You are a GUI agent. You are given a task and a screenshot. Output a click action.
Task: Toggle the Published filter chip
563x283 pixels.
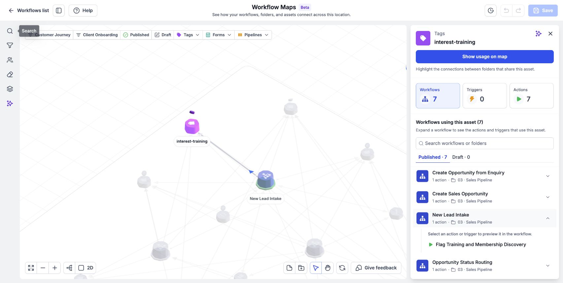click(x=136, y=35)
